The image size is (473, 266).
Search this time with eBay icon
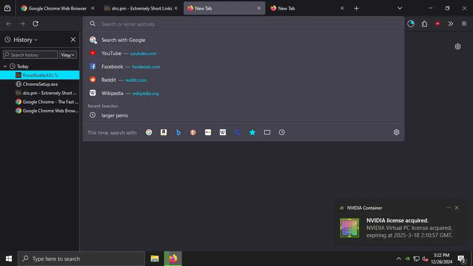pos(208,132)
